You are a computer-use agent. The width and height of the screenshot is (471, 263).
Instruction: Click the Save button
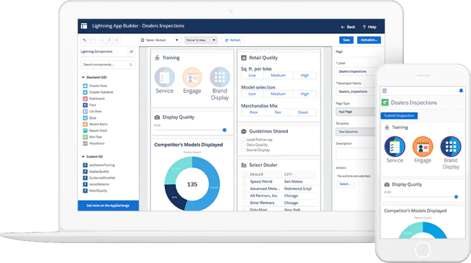pyautogui.click(x=346, y=40)
